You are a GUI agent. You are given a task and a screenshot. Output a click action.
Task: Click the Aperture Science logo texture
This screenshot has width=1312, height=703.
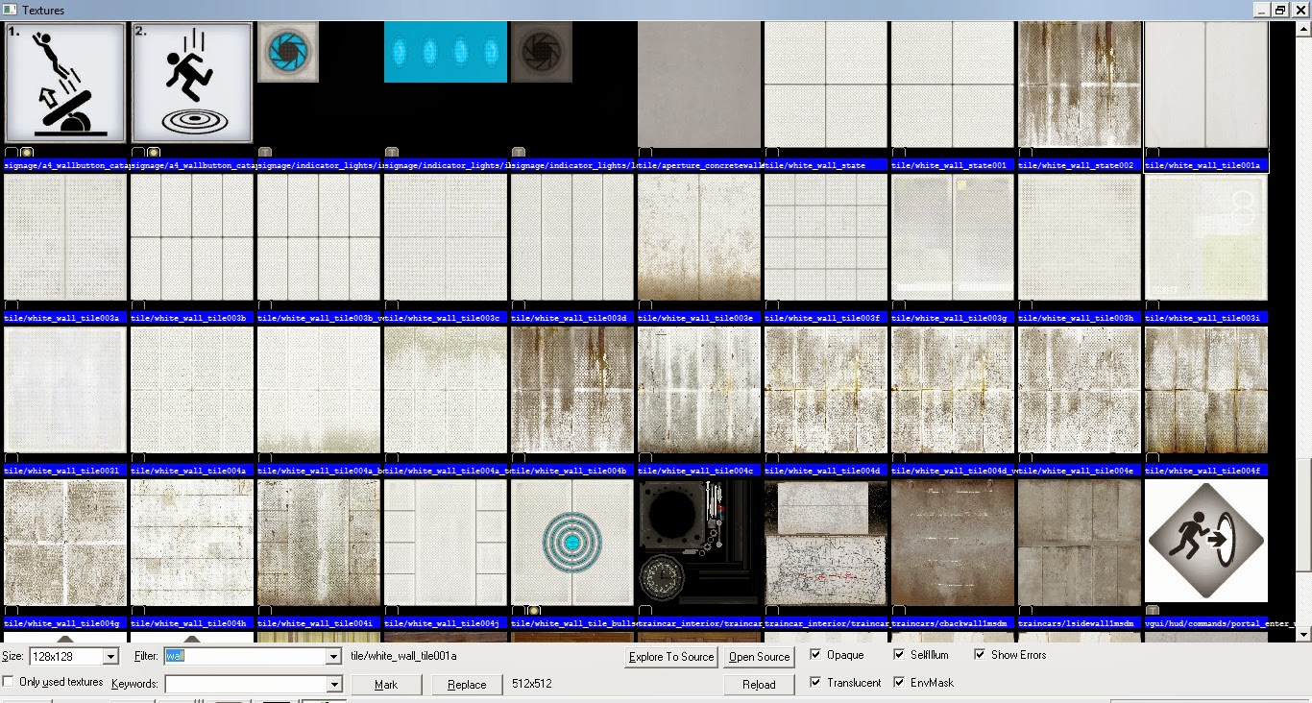click(x=287, y=52)
